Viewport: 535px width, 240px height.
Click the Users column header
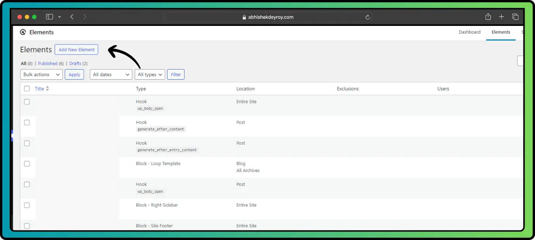point(443,89)
